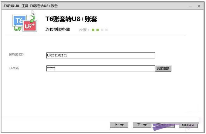Click into the SA密码 password field
The width and height of the screenshot is (206, 134).
click(101, 69)
